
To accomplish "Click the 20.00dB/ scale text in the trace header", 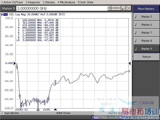I will [x=33, y=14].
